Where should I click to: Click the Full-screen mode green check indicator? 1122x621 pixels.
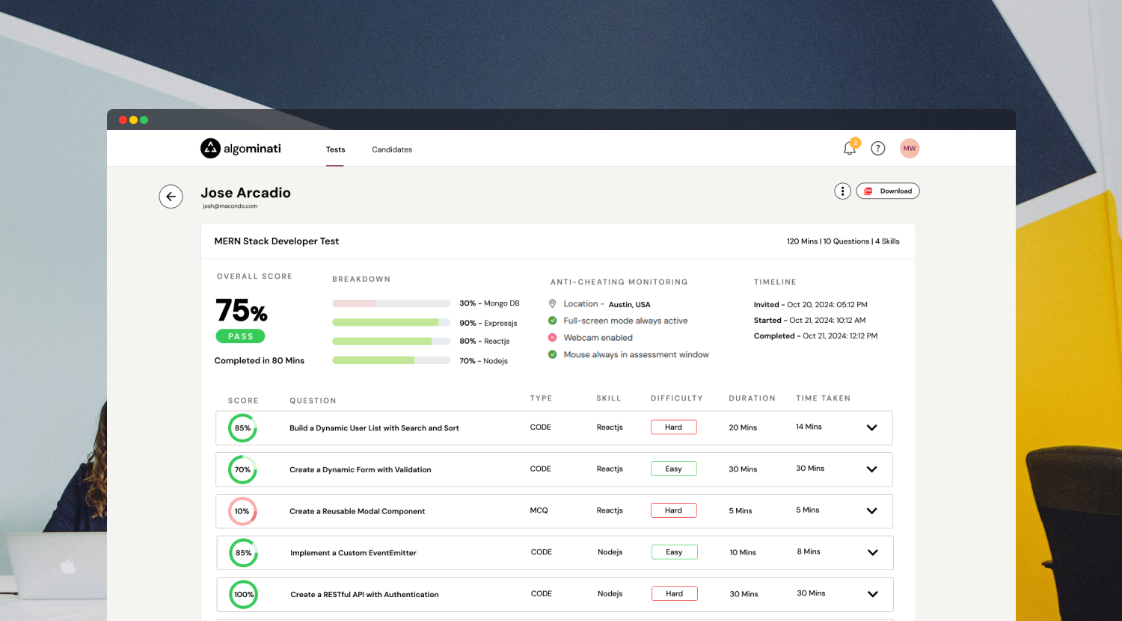coord(553,321)
